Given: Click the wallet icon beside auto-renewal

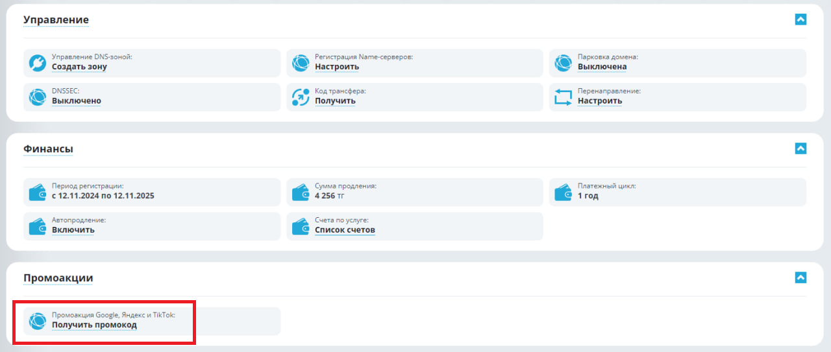Looking at the screenshot, I should (38, 227).
